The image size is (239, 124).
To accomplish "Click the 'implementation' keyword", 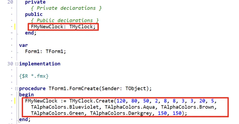I will tap(40, 64).
